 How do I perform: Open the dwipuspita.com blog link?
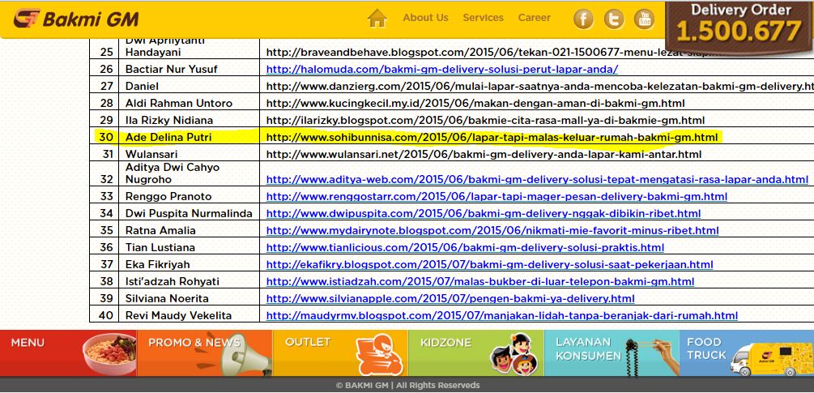coord(484,213)
